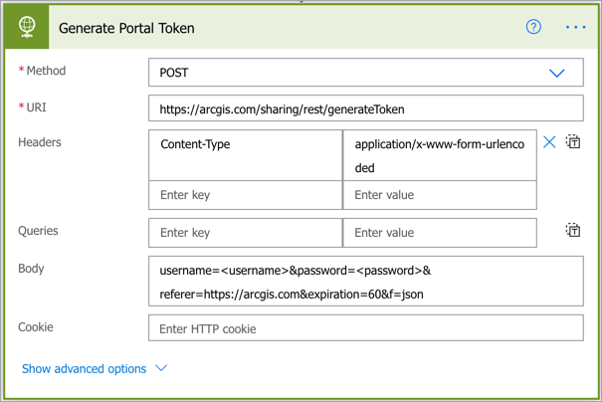Switch Headers to text mode
The height and width of the screenshot is (402, 602).
pos(573,141)
